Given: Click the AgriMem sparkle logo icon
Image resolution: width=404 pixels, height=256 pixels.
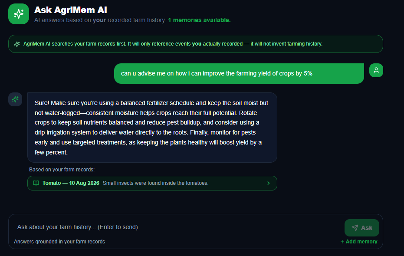Looking at the screenshot, I should (19, 14).
